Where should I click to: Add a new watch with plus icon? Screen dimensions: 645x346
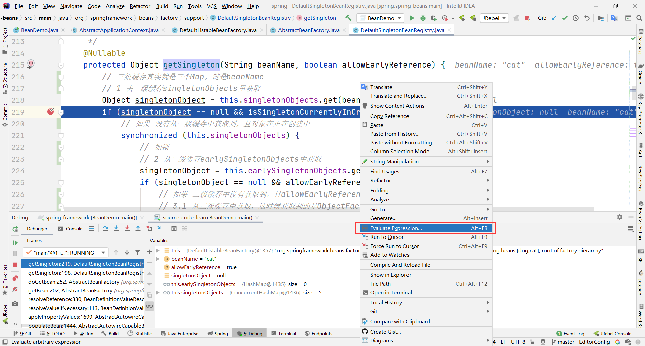pos(149,251)
